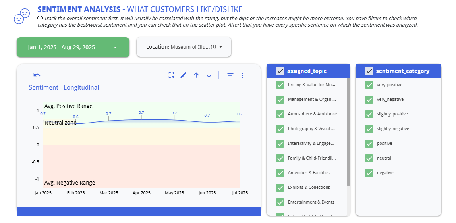The image size is (456, 223).
Task: Click the assigned_topic list scrollbar
Action: tap(348, 132)
